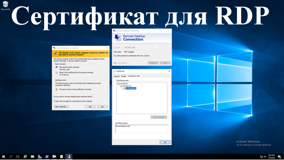Image resolution: width=284 pixels, height=160 pixels.
Task: Click the Connect button
Action: [153, 63]
